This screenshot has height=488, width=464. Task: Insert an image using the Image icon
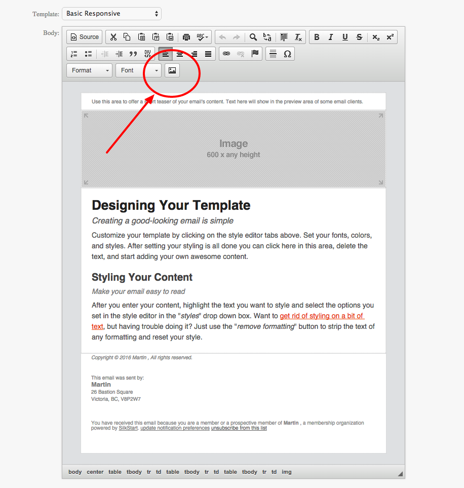(172, 70)
